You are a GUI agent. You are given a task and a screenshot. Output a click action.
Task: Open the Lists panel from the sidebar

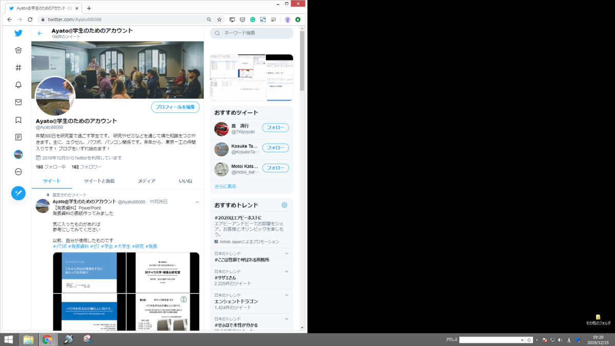(18, 137)
